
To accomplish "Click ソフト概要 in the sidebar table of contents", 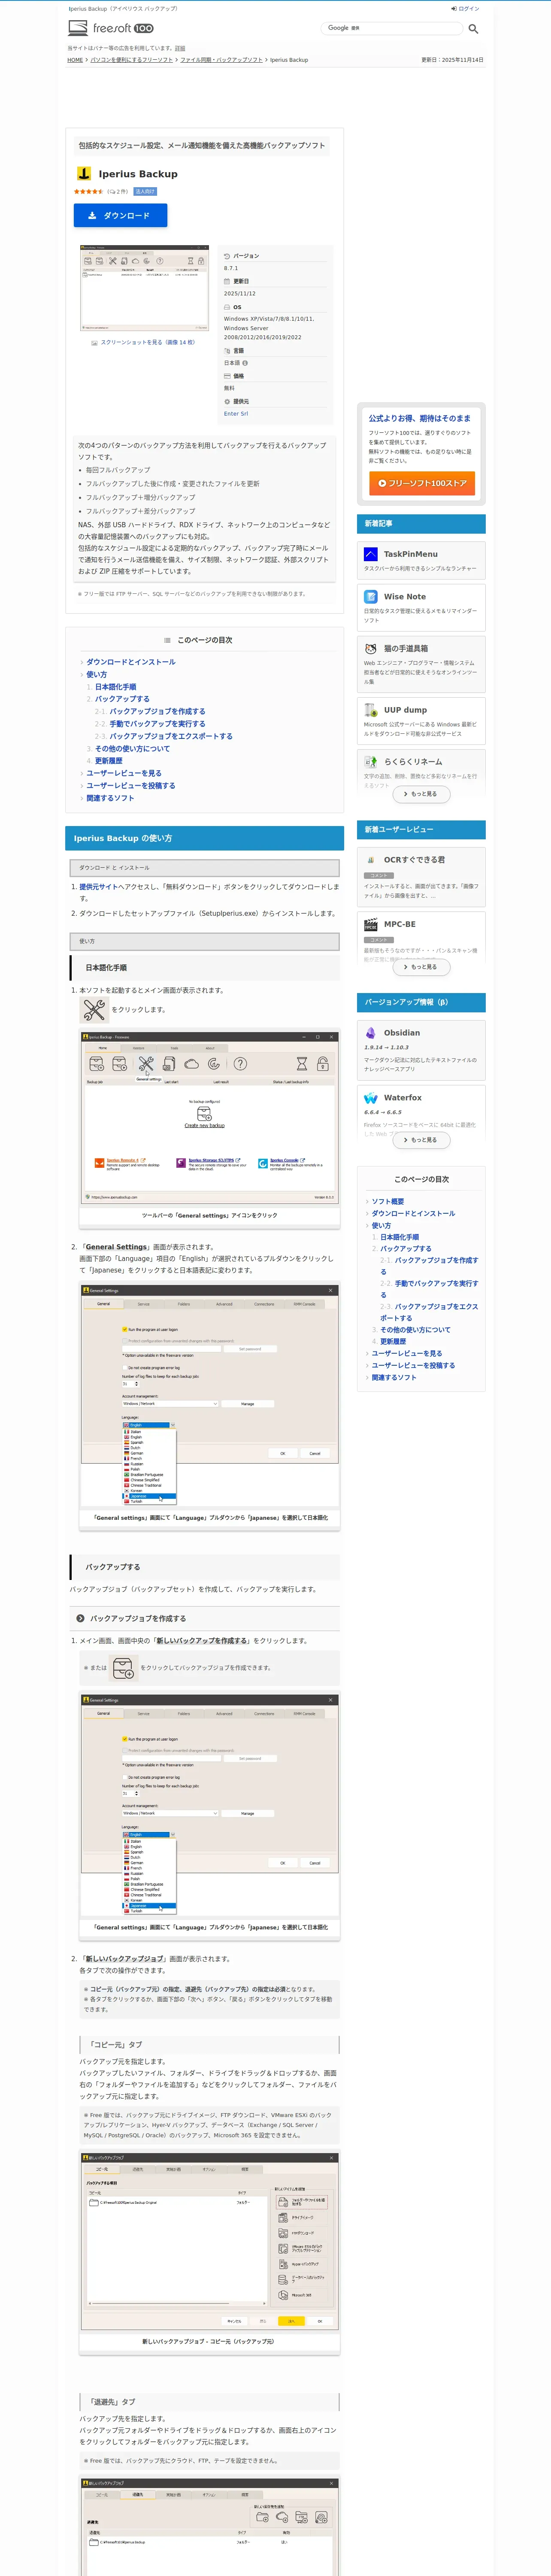I will [x=388, y=1202].
